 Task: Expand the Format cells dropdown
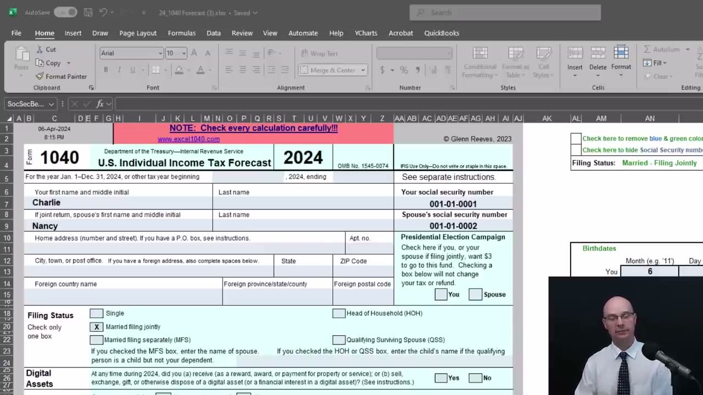[621, 75]
